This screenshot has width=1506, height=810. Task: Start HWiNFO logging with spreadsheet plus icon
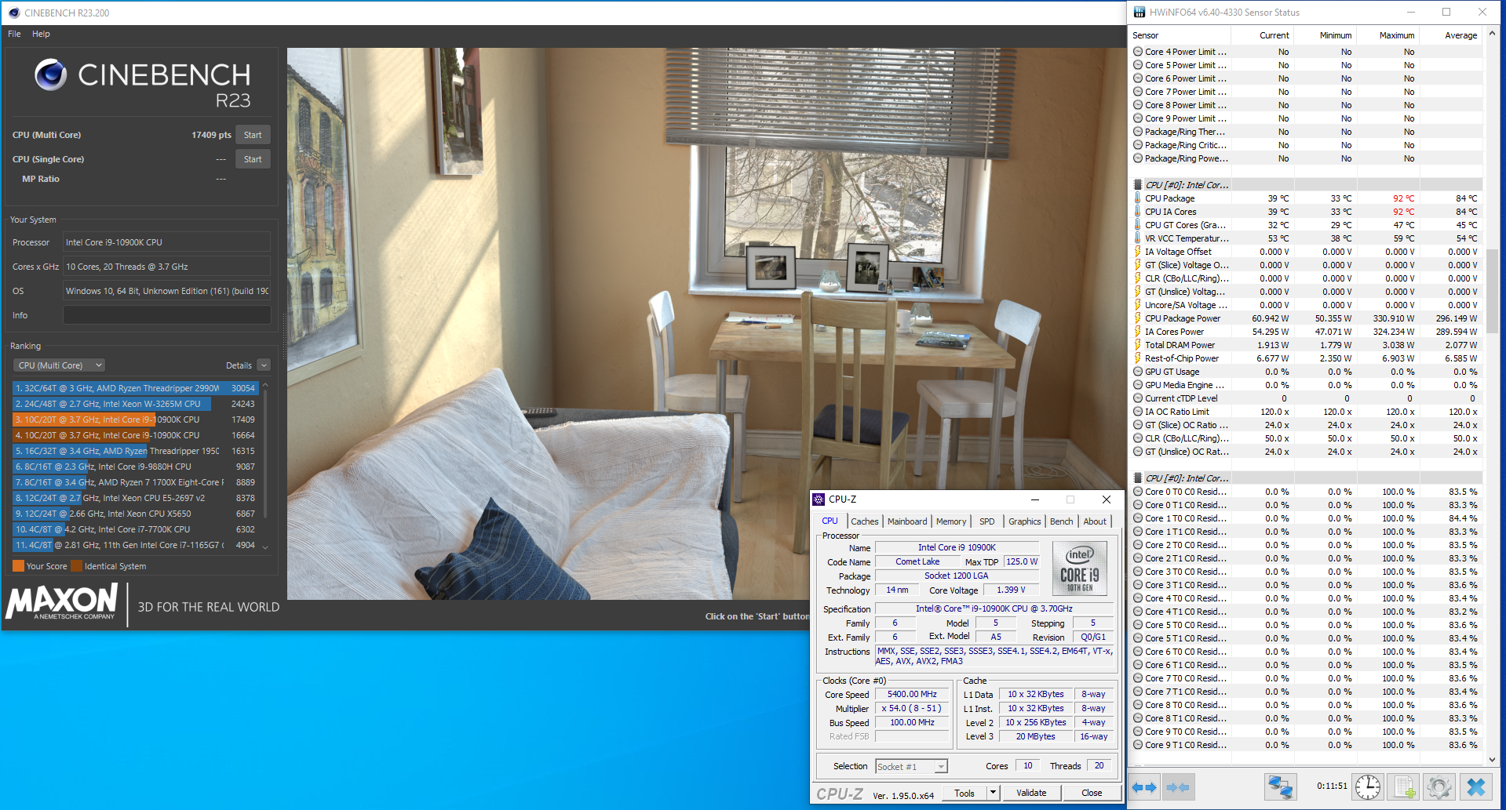click(1404, 787)
